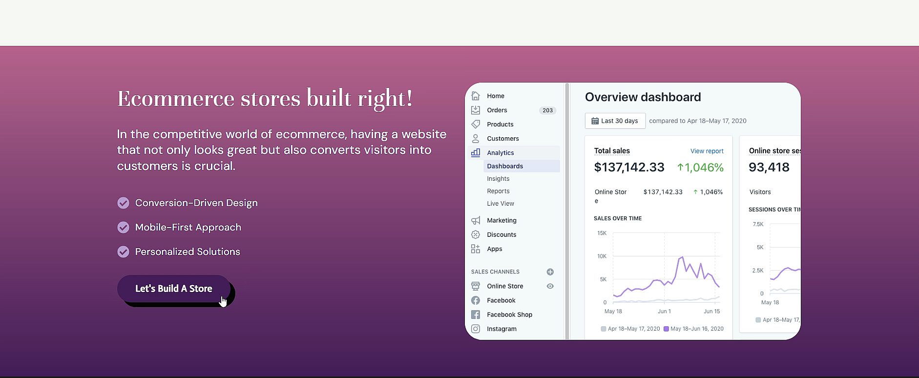Expand the Analytics section in sidebar
This screenshot has height=378, width=919.
click(501, 153)
